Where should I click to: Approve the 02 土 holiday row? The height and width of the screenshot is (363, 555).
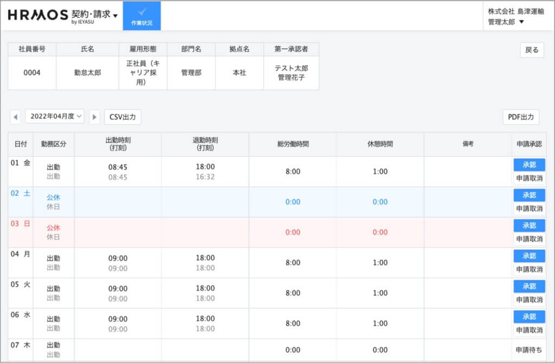[x=529, y=195]
